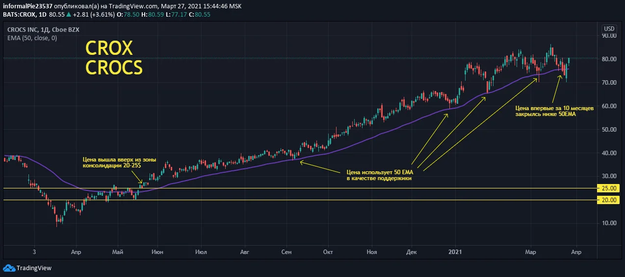Click the large yellow CROX heading
This screenshot has height=277, width=625.
[x=109, y=48]
